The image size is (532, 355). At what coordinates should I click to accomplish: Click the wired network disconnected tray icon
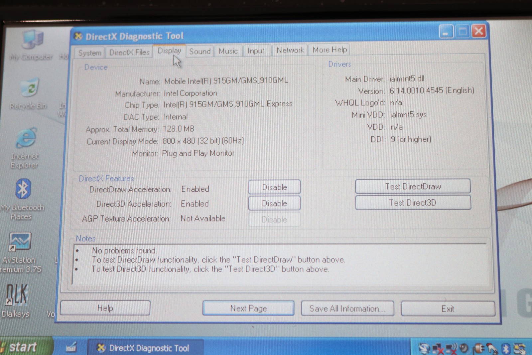point(438,349)
